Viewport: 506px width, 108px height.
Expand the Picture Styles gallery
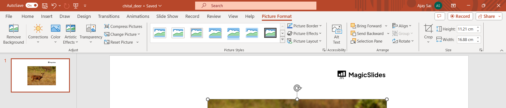pyautogui.click(x=282, y=40)
